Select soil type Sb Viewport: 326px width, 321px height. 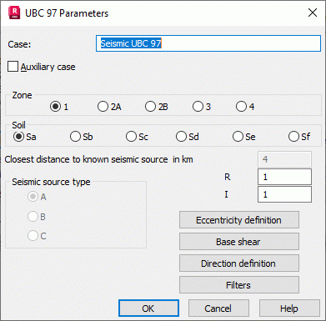point(75,137)
